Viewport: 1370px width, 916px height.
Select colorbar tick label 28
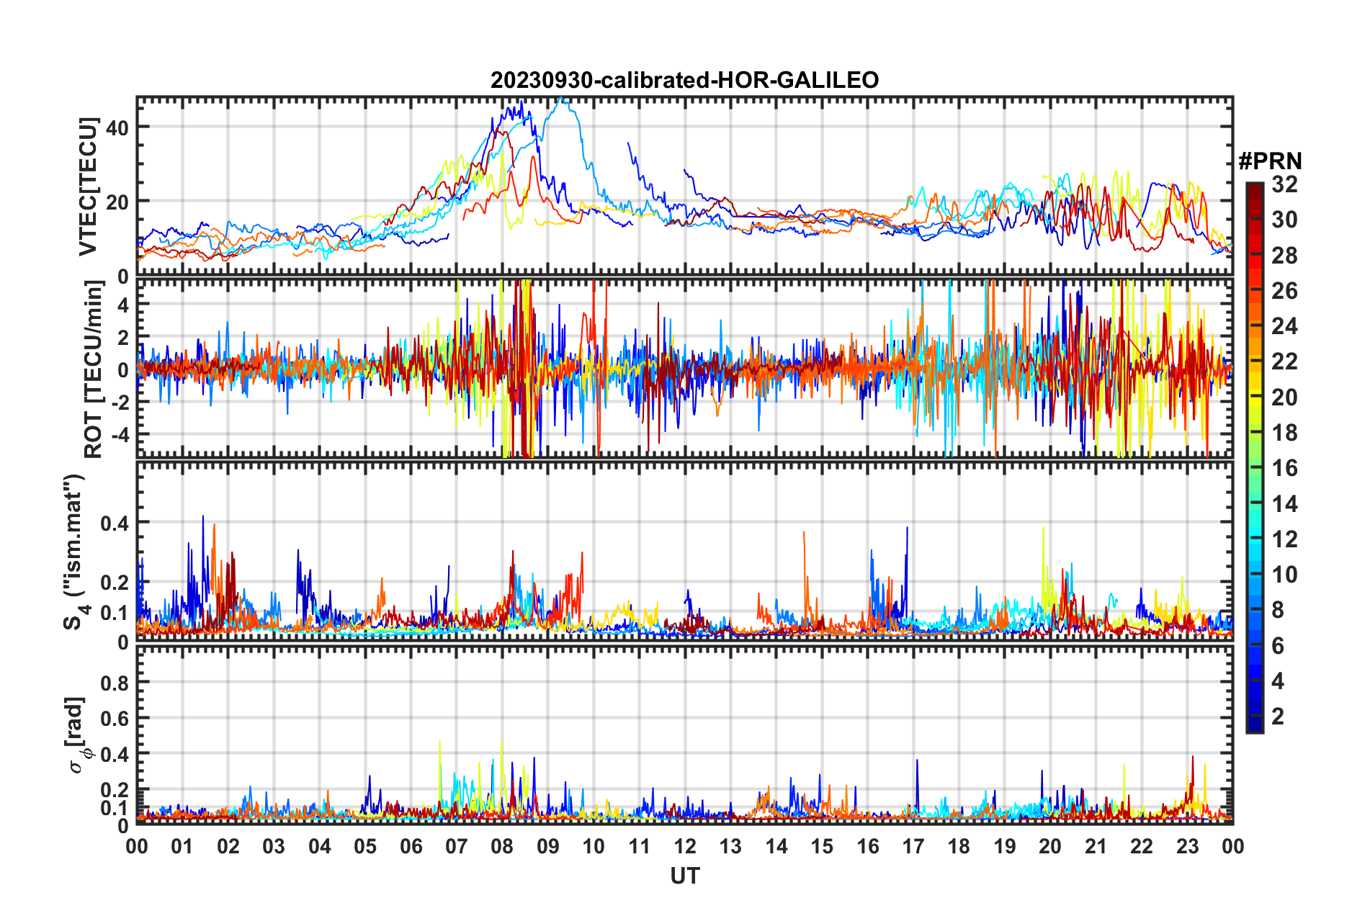tap(1284, 256)
